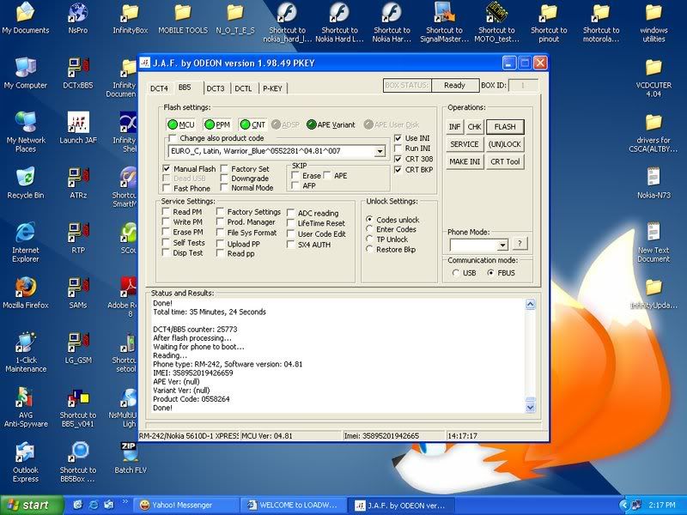Switch to the BB5 tab
Viewport: 687px width, 515px height.
pos(185,88)
